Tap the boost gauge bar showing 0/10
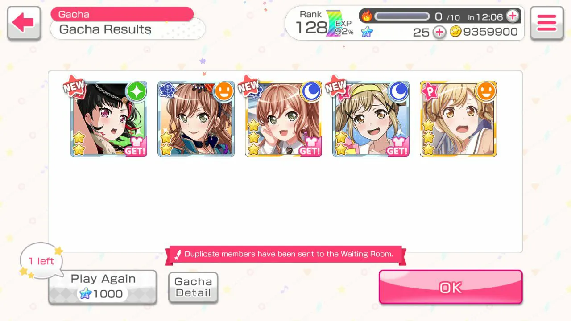The width and height of the screenshot is (571, 321). pos(401,16)
